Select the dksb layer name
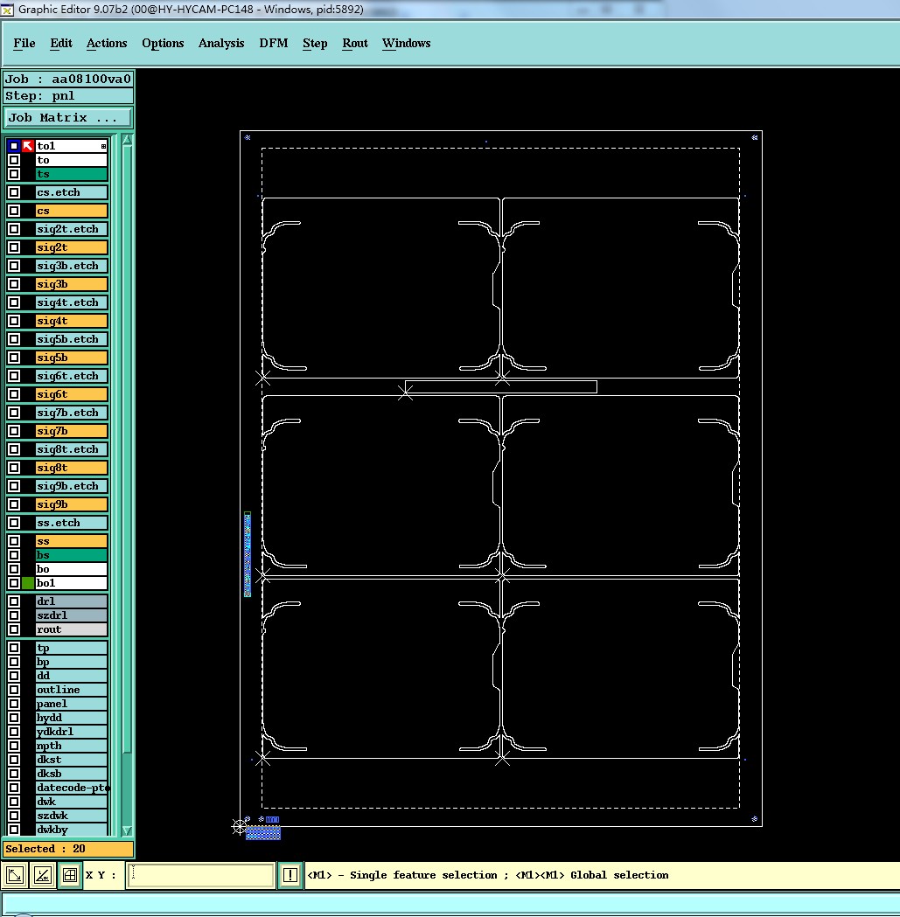Screen dimensions: 900x917 (72, 774)
